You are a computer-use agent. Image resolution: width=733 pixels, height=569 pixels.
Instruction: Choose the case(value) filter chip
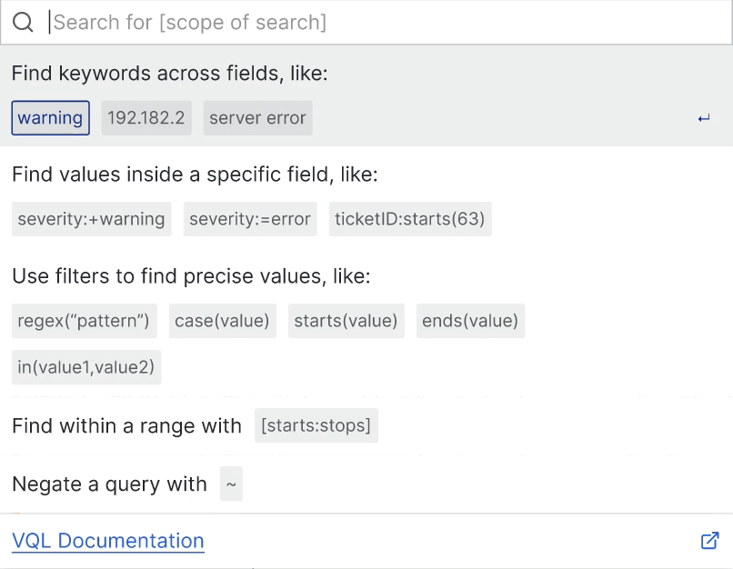(x=223, y=321)
